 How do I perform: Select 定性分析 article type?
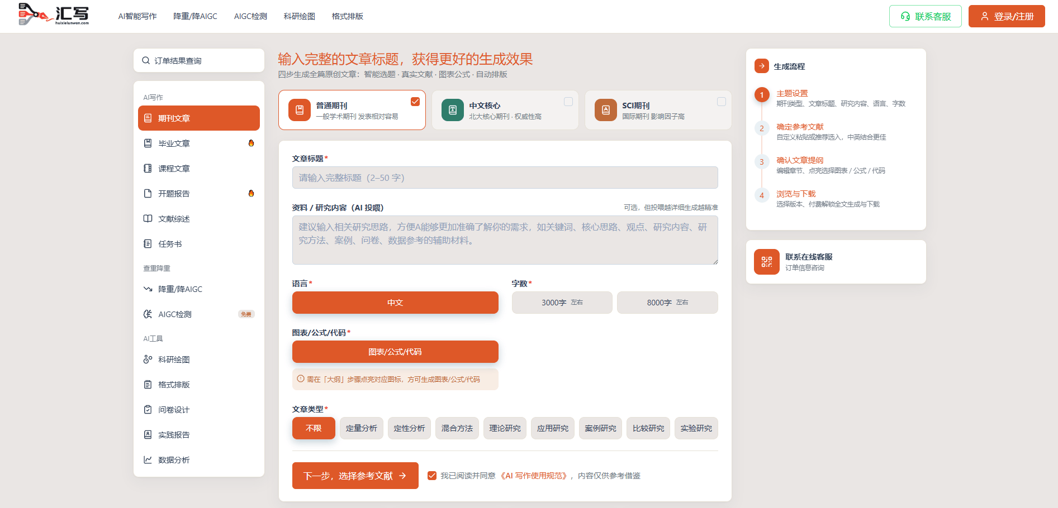point(410,428)
